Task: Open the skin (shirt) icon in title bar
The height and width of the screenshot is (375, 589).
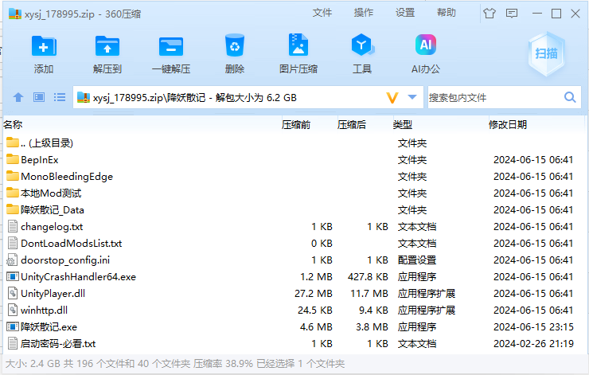Action: coord(489,14)
